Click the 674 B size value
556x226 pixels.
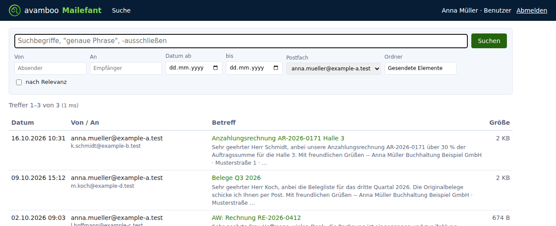click(x=501, y=218)
